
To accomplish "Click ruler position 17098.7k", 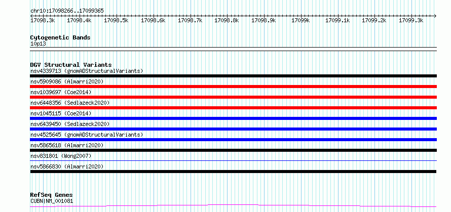I will coord(190,20).
